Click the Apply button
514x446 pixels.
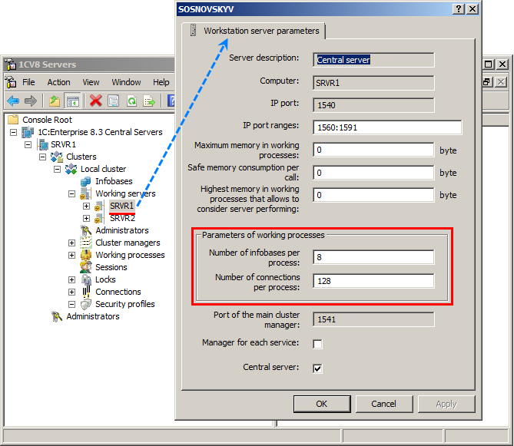coord(446,404)
